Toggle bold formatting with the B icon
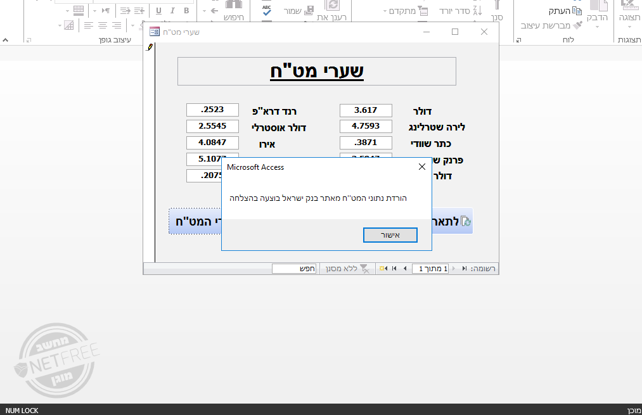This screenshot has width=642, height=415. pyautogui.click(x=186, y=11)
